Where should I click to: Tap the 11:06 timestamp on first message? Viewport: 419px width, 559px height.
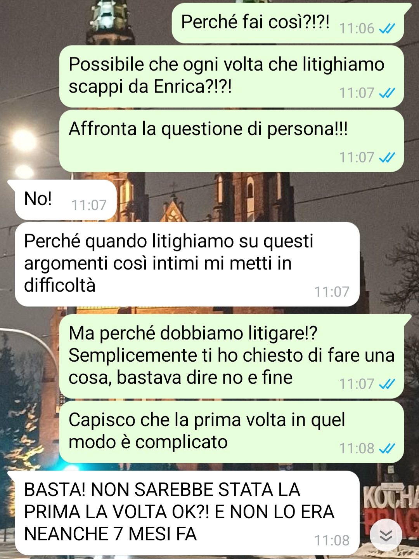coord(357,29)
